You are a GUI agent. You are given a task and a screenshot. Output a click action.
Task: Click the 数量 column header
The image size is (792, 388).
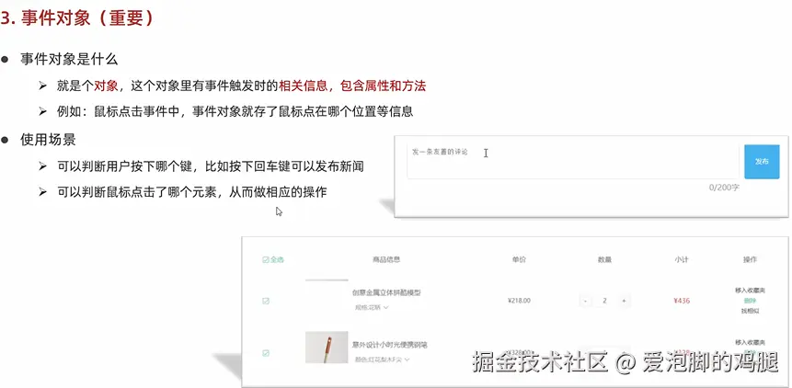point(604,260)
